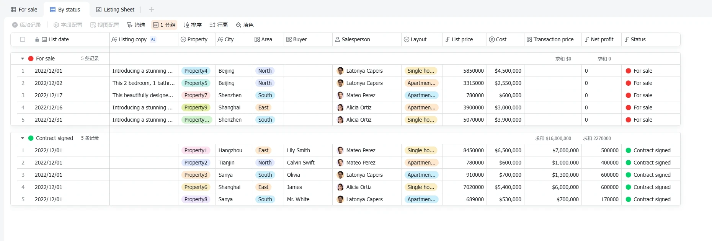Open the fill color (填色) tool

click(245, 25)
